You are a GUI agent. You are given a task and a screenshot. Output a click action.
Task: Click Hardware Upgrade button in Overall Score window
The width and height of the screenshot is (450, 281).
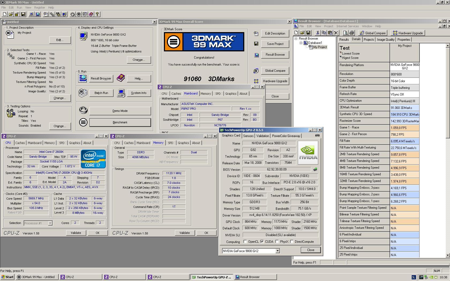click(275, 81)
